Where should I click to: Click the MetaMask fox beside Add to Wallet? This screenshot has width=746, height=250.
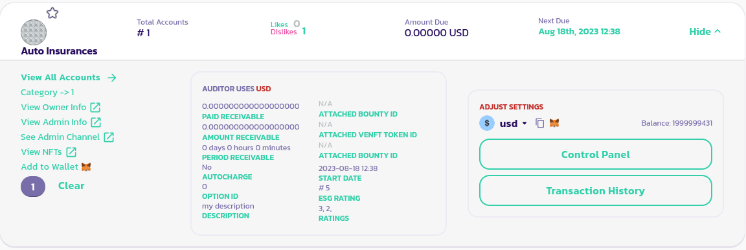[86, 167]
